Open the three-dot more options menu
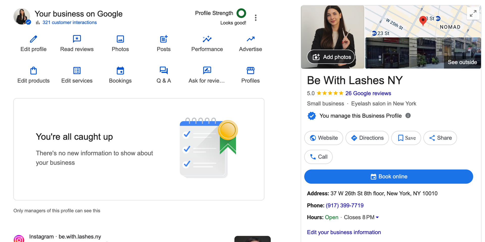Screen dimensions: 485x242 tap(256, 18)
